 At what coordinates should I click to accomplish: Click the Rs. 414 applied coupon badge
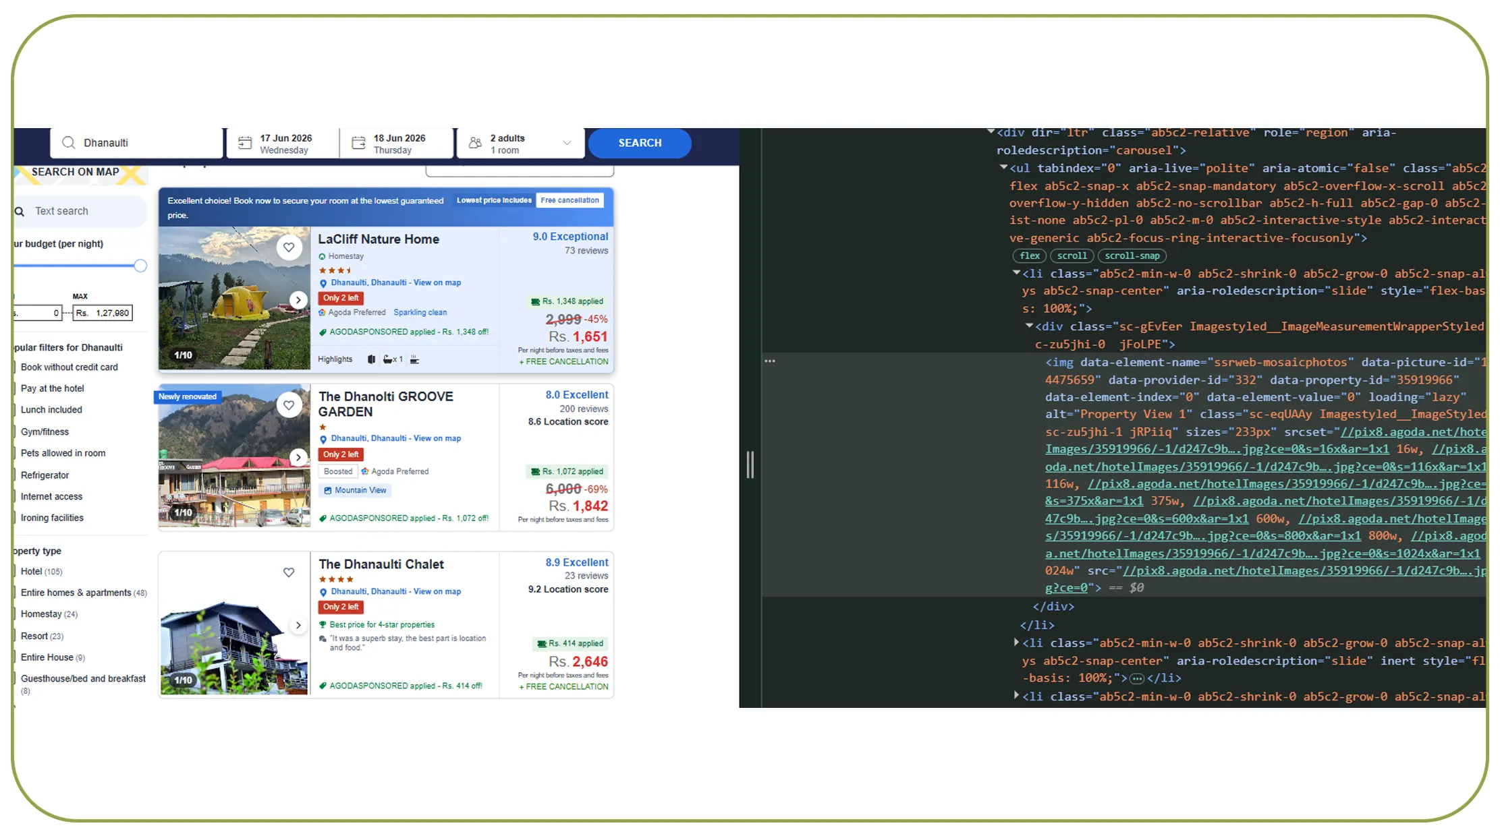point(570,644)
